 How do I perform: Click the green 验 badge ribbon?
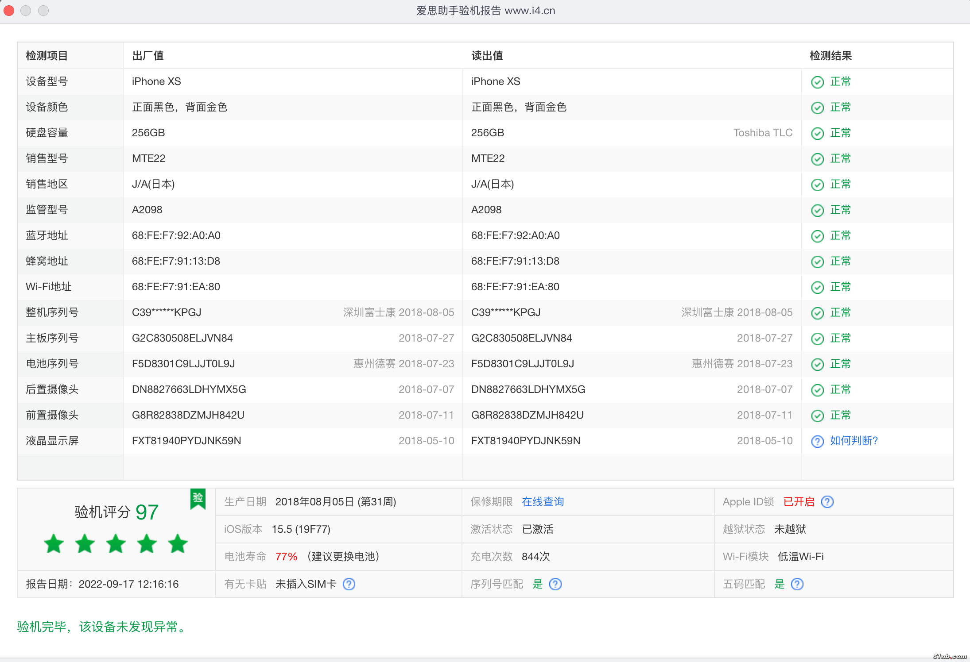(x=198, y=498)
